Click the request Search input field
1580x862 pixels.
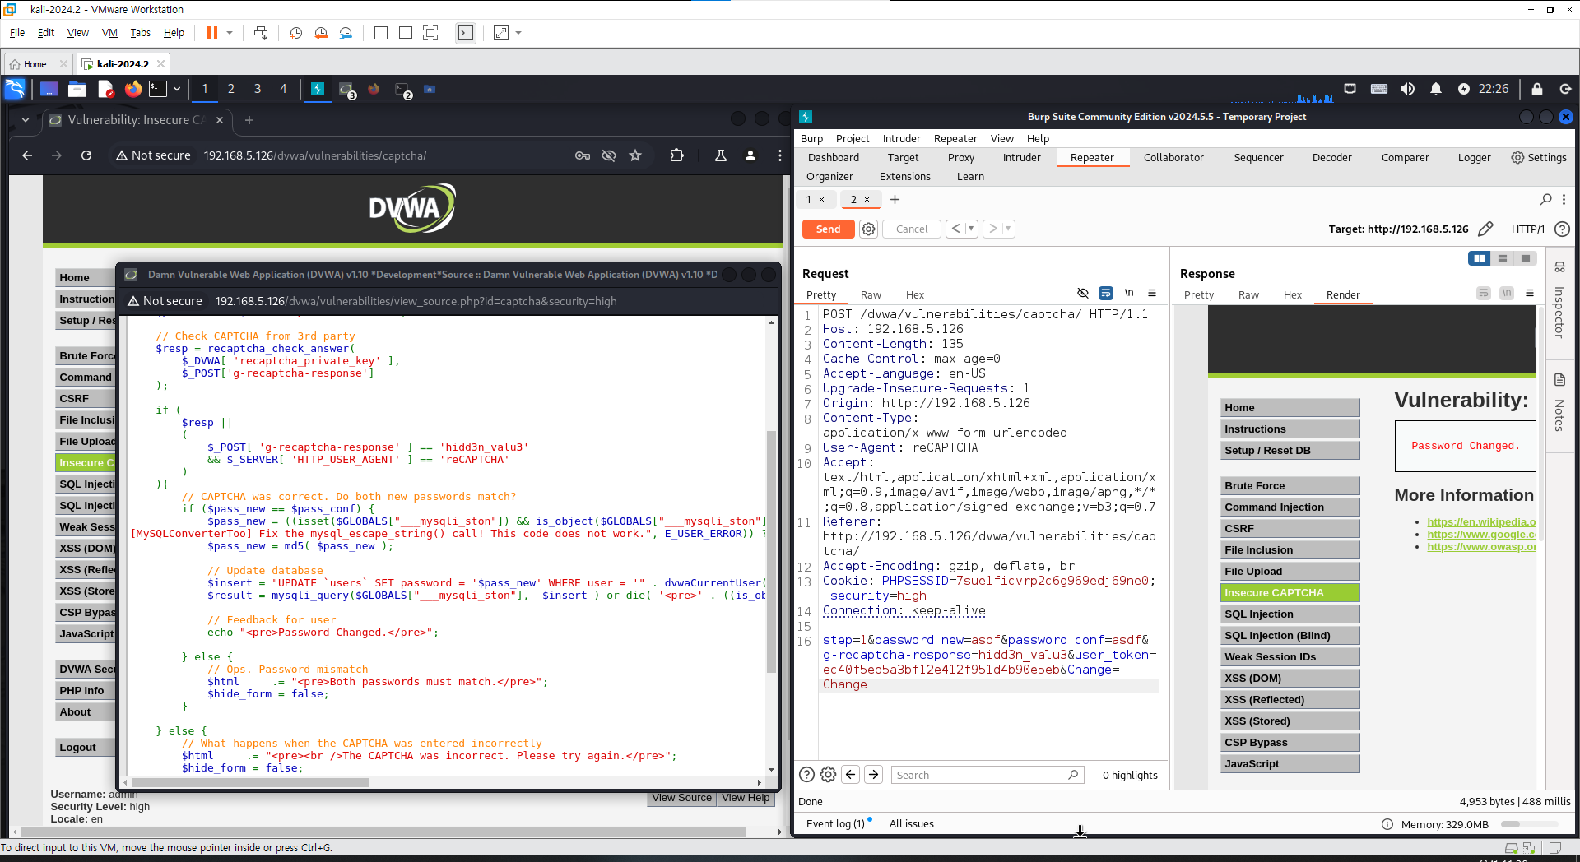pos(987,775)
